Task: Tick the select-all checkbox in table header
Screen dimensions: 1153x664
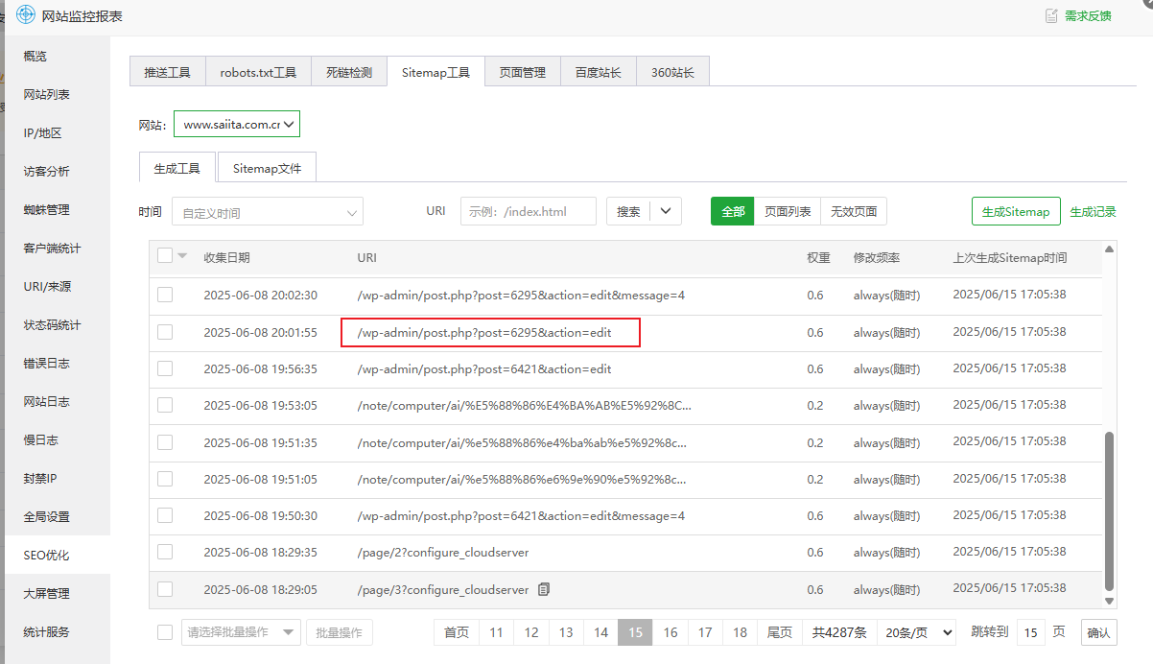Action: coord(165,255)
